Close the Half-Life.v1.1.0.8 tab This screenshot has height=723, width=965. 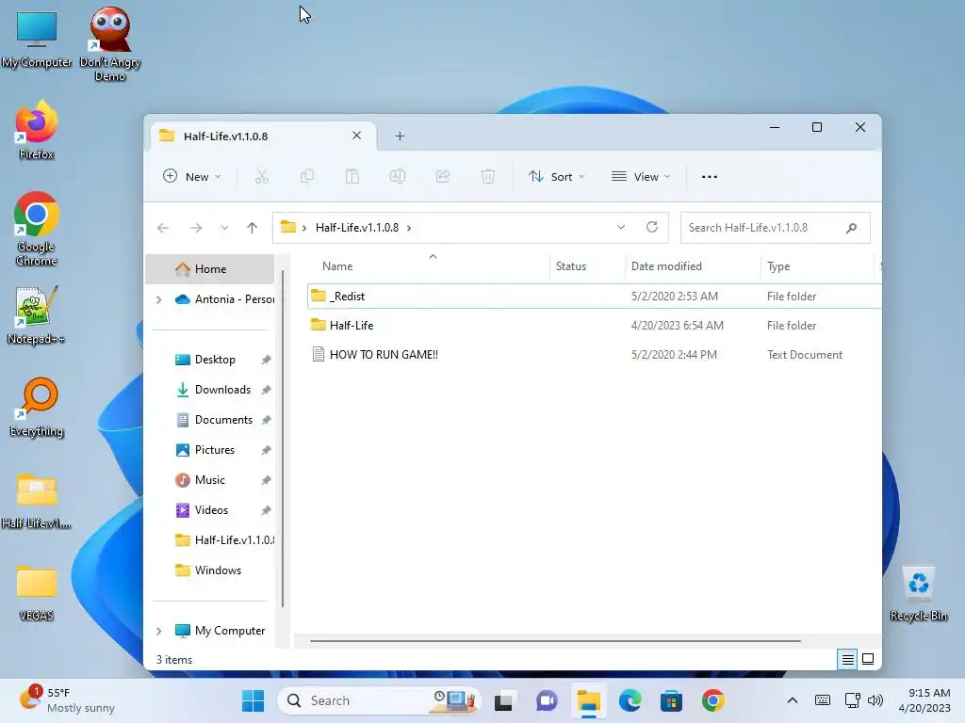pyautogui.click(x=356, y=136)
